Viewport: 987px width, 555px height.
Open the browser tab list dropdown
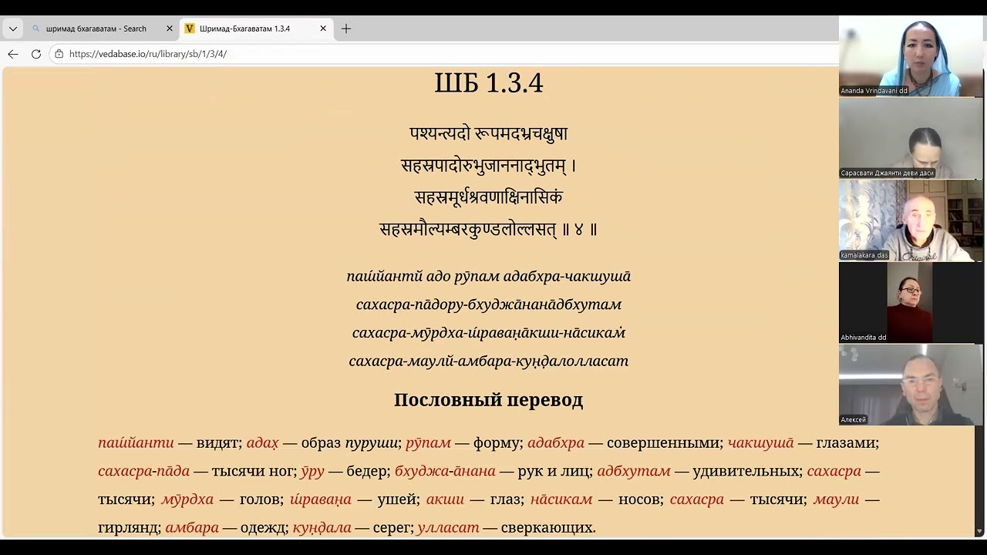tap(13, 29)
